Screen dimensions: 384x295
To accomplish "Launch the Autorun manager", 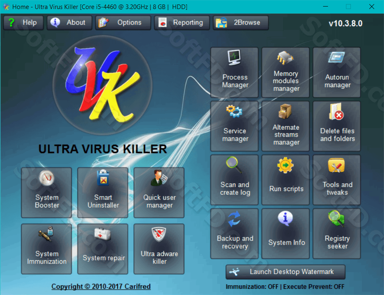I will (x=337, y=72).
